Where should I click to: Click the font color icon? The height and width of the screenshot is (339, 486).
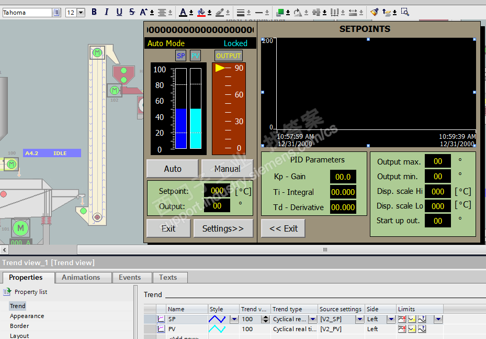pos(183,12)
